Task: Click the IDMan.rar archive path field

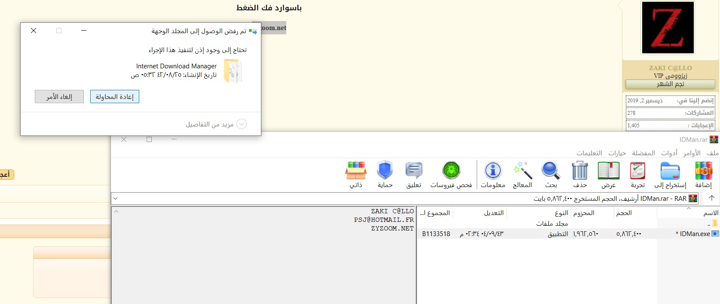Action: click(x=405, y=198)
